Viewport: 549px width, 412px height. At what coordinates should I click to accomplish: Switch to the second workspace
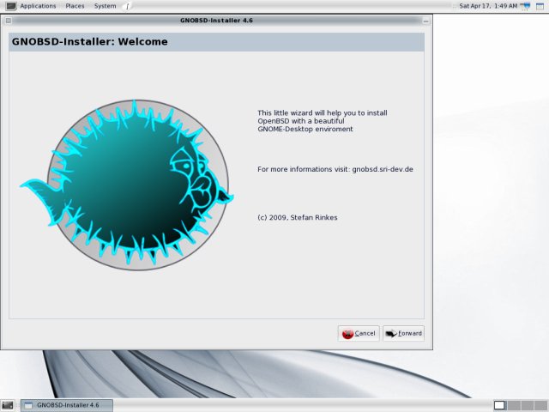point(513,405)
